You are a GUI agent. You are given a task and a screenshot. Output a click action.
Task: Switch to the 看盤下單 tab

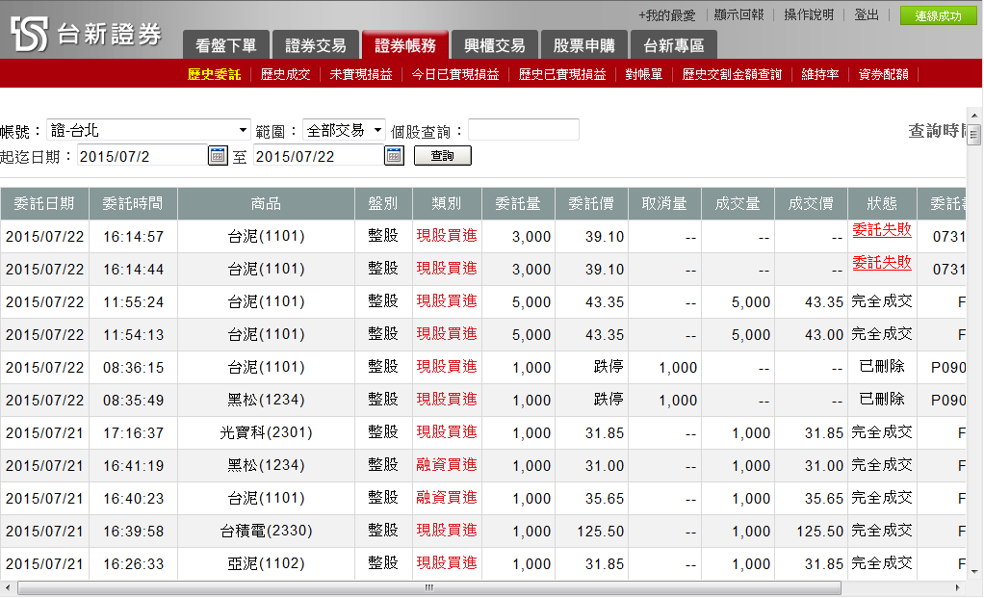(225, 45)
